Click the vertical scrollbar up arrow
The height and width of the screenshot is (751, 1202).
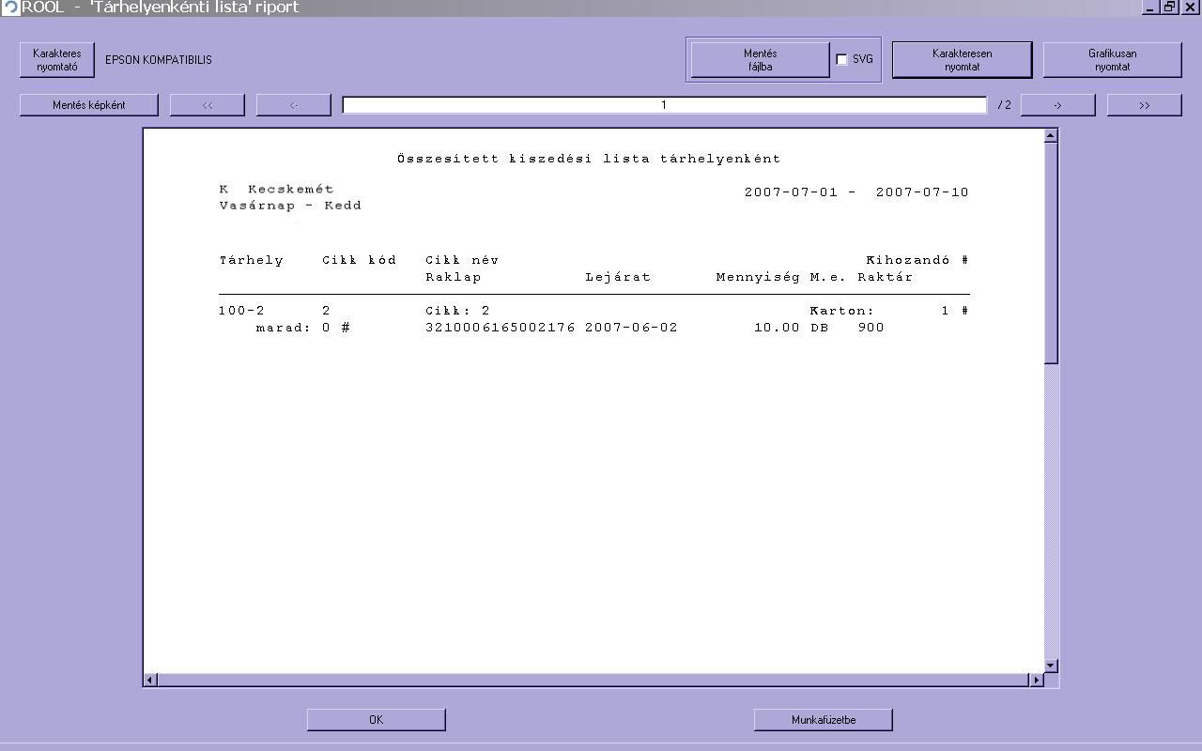pos(1051,136)
